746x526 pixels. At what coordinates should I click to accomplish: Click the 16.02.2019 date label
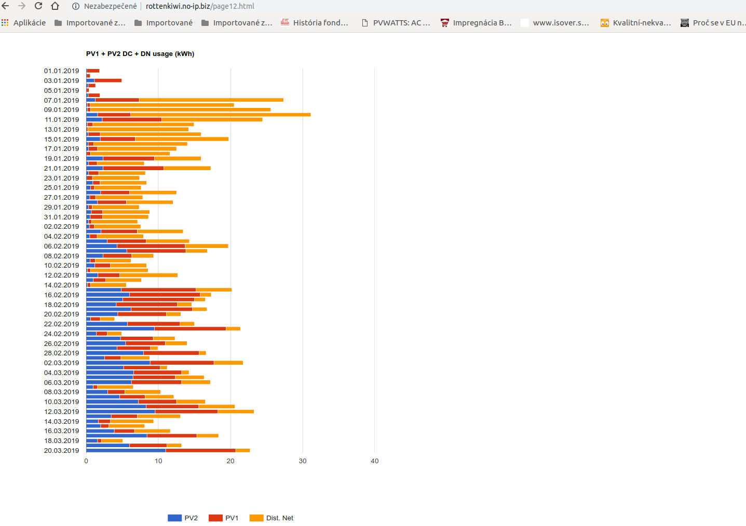[x=62, y=295]
